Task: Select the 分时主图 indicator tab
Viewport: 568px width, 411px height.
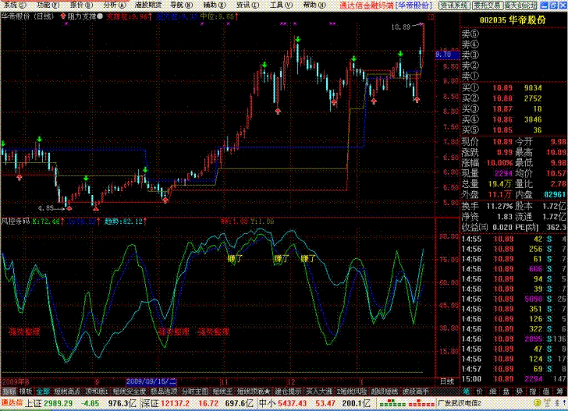Action: [x=193, y=390]
